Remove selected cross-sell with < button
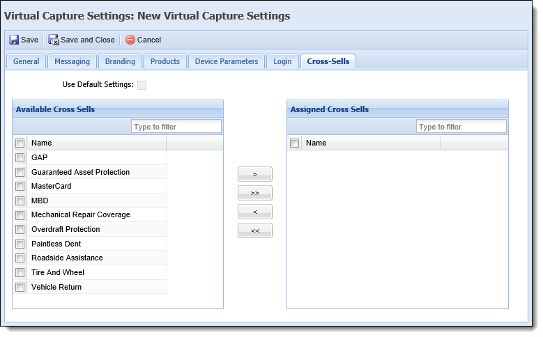Image resolution: width=543 pixels, height=337 pixels. (255, 212)
